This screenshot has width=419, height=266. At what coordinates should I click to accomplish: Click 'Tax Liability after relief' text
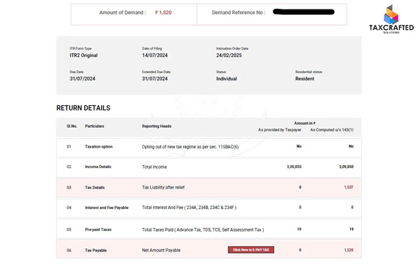pos(163,187)
